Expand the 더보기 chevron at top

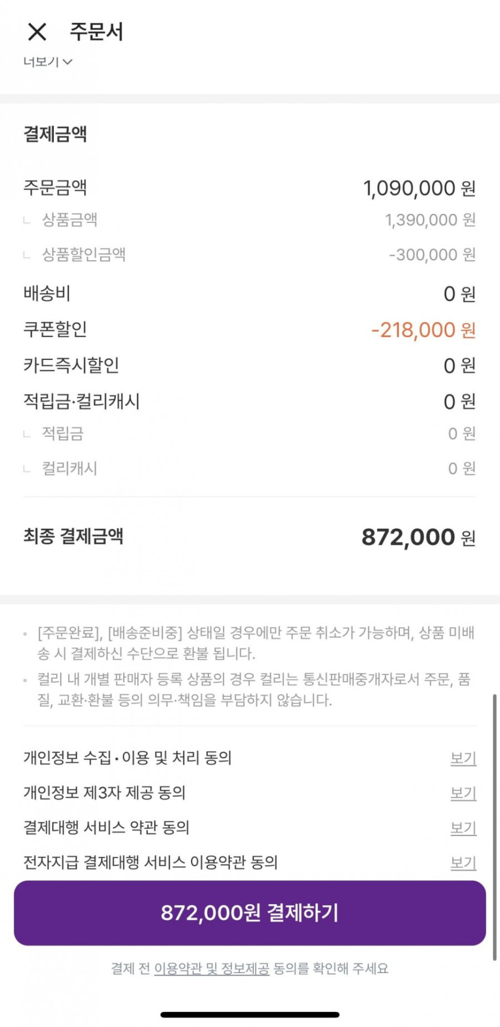click(x=49, y=61)
